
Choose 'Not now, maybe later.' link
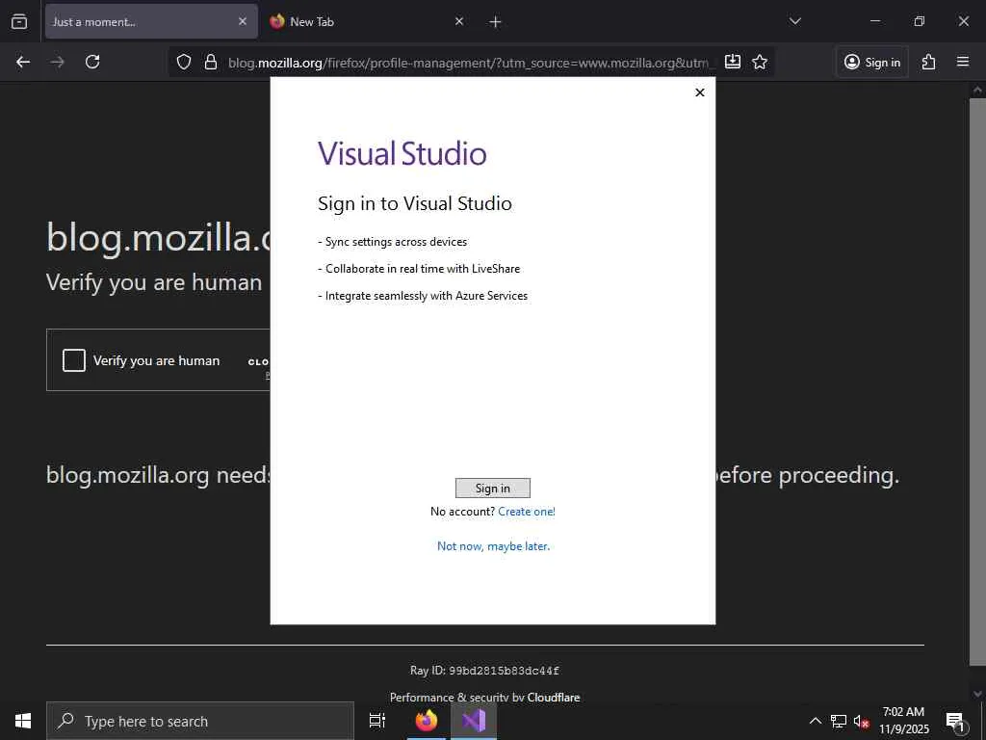tap(493, 546)
